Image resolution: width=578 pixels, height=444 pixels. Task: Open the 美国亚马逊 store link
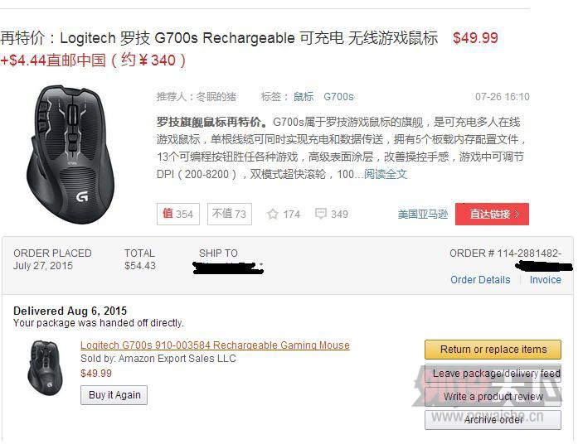[x=423, y=215]
